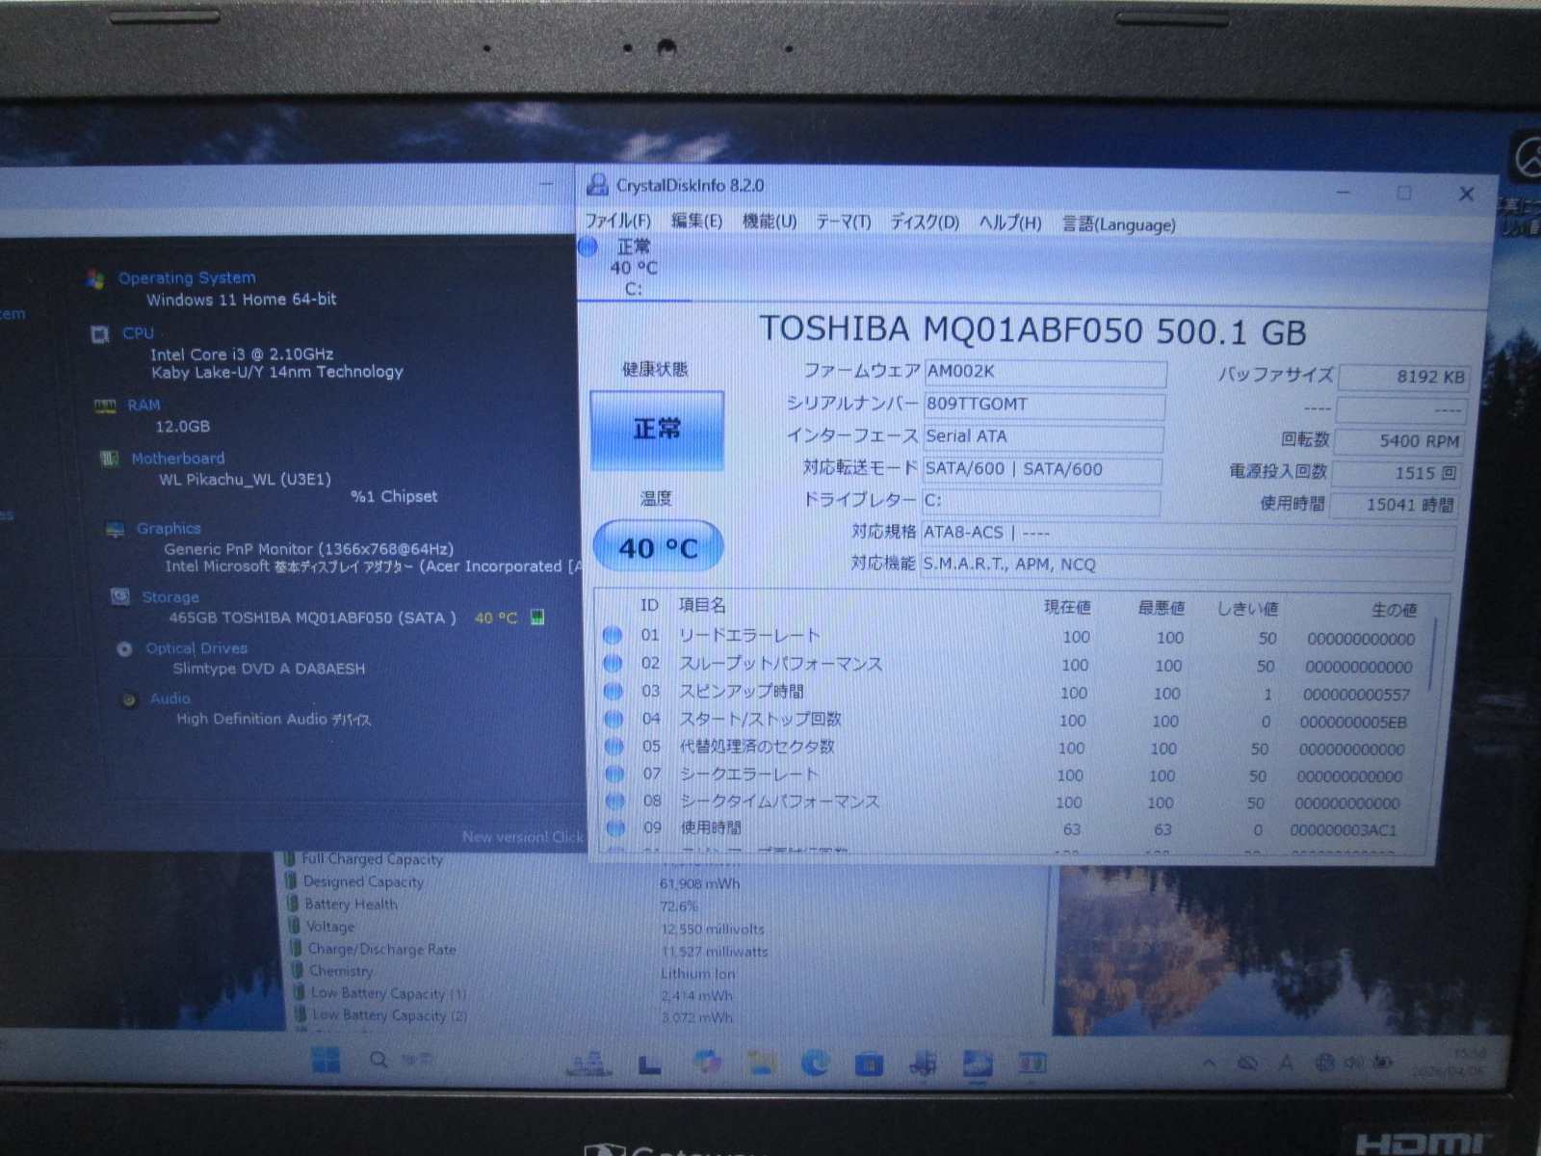1541x1156 pixels.
Task: Open the 言語(Language) menu
Action: coord(1118,224)
